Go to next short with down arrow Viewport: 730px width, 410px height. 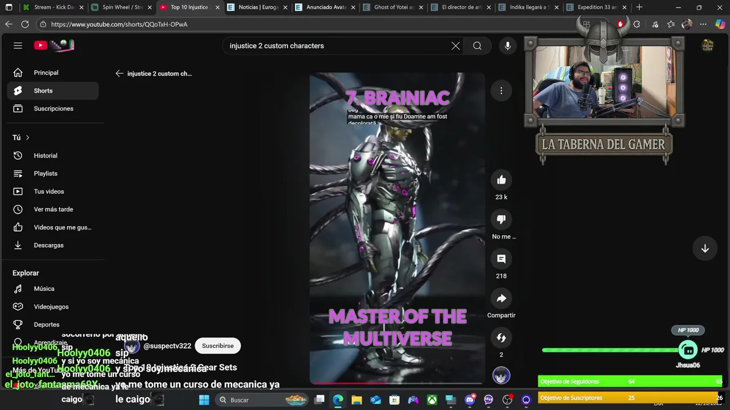pyautogui.click(x=705, y=249)
